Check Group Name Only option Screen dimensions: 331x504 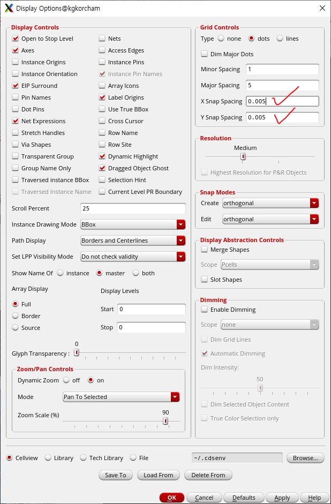[x=15, y=168]
